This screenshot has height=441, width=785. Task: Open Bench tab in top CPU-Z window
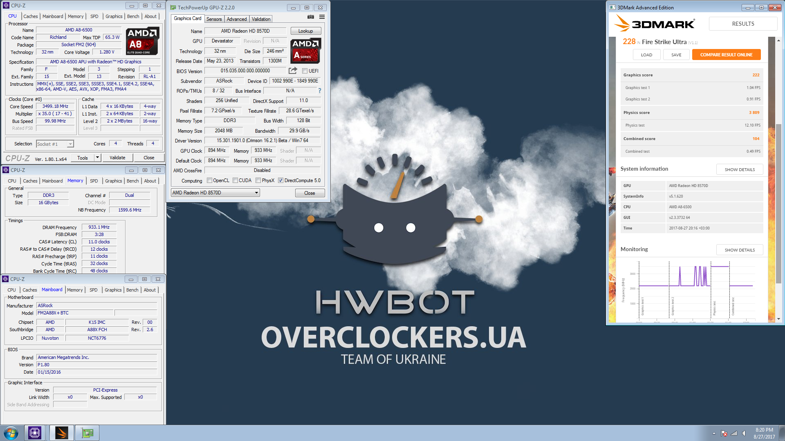pyautogui.click(x=133, y=16)
